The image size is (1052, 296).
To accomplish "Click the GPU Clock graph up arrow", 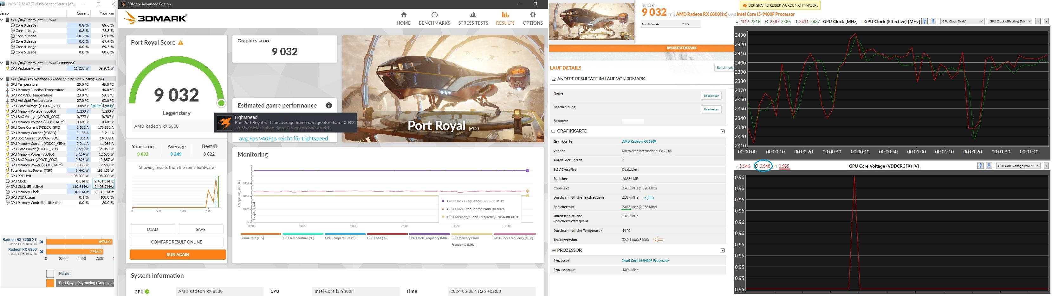I will point(925,21).
